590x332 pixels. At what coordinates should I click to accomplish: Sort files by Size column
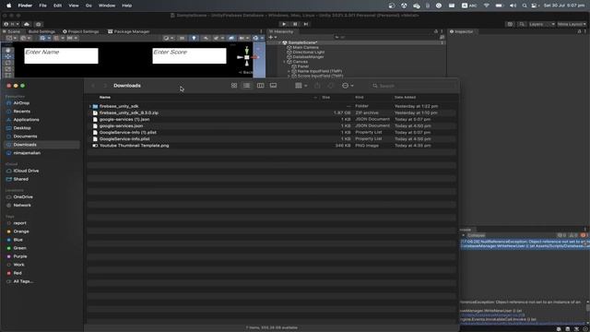pyautogui.click(x=325, y=98)
